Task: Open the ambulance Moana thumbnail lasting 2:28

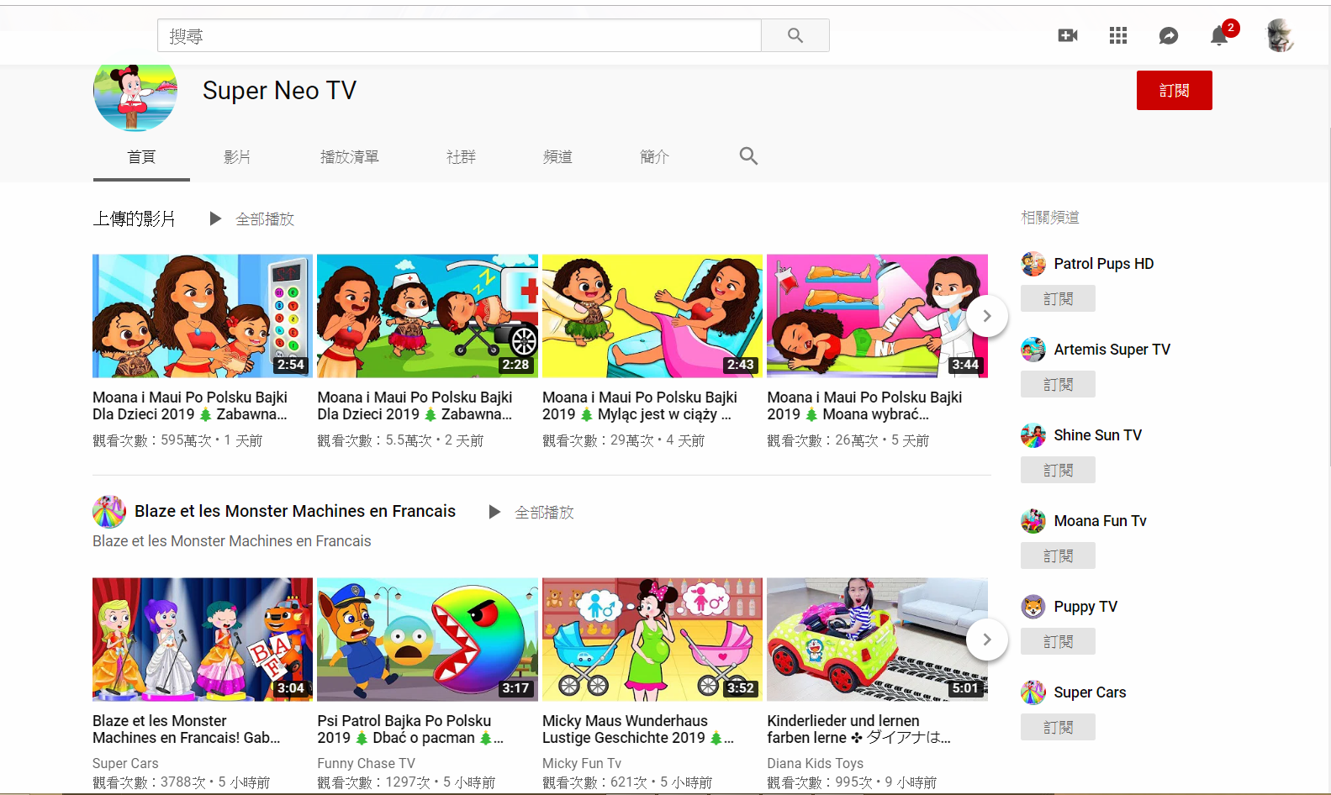Action: (x=427, y=316)
